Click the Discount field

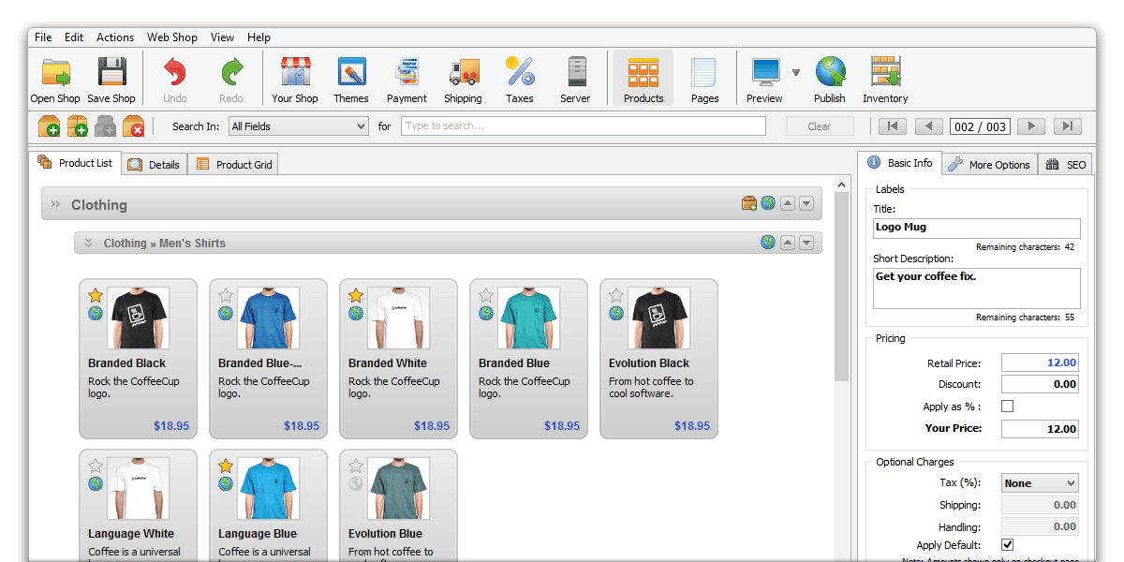pos(1040,384)
